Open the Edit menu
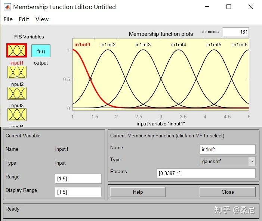262x221 pixels. (24, 19)
